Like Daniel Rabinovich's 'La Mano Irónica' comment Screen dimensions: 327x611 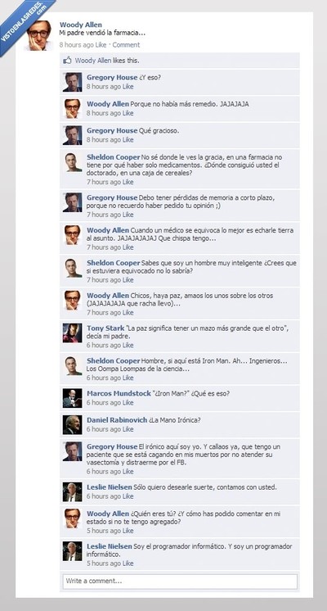point(128,429)
